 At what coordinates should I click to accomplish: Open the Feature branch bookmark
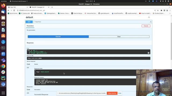37,13
